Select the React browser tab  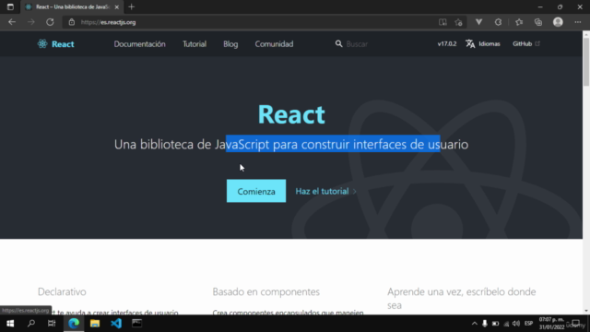(72, 6)
